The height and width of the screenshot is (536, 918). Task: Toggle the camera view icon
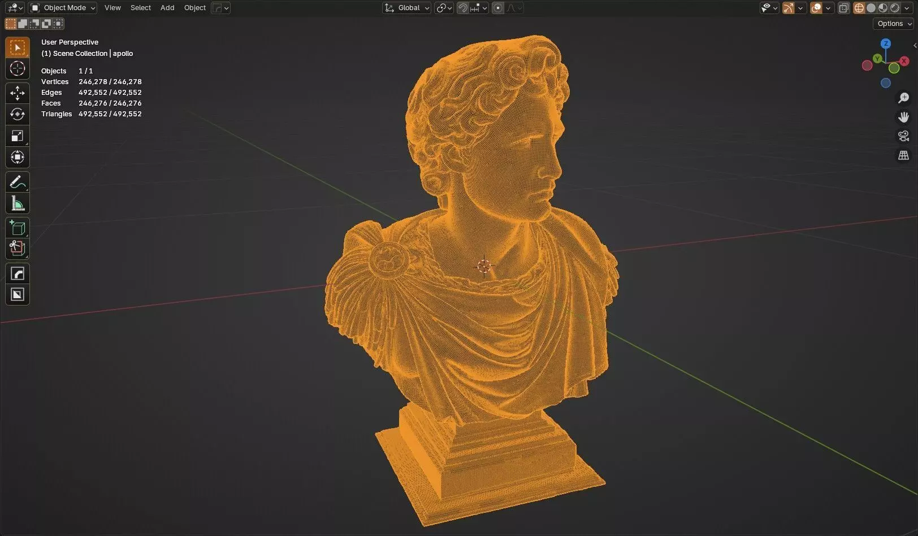coord(904,136)
